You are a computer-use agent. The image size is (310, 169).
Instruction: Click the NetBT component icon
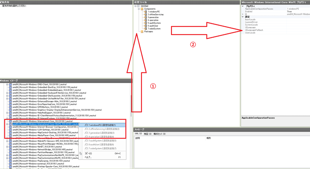coord(10,146)
